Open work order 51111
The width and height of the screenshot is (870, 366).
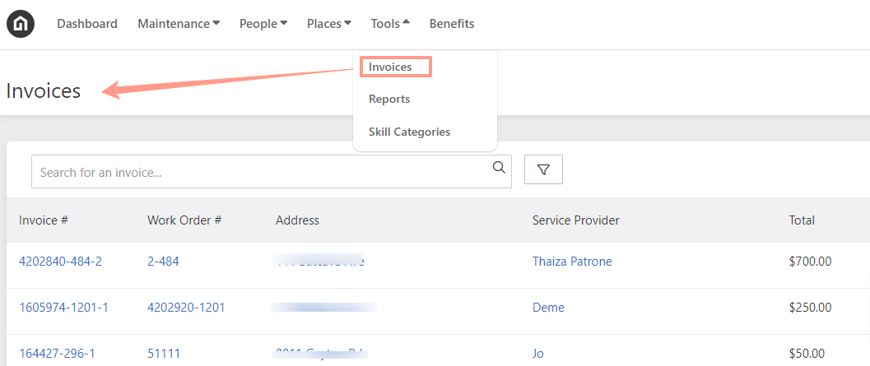164,353
